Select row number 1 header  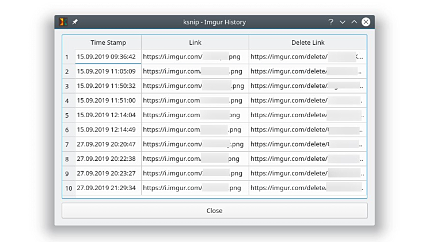(67, 57)
